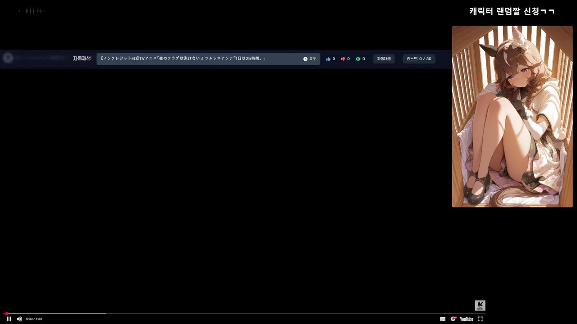
Task: Click the green eye view counter icon
Action: coord(358,59)
